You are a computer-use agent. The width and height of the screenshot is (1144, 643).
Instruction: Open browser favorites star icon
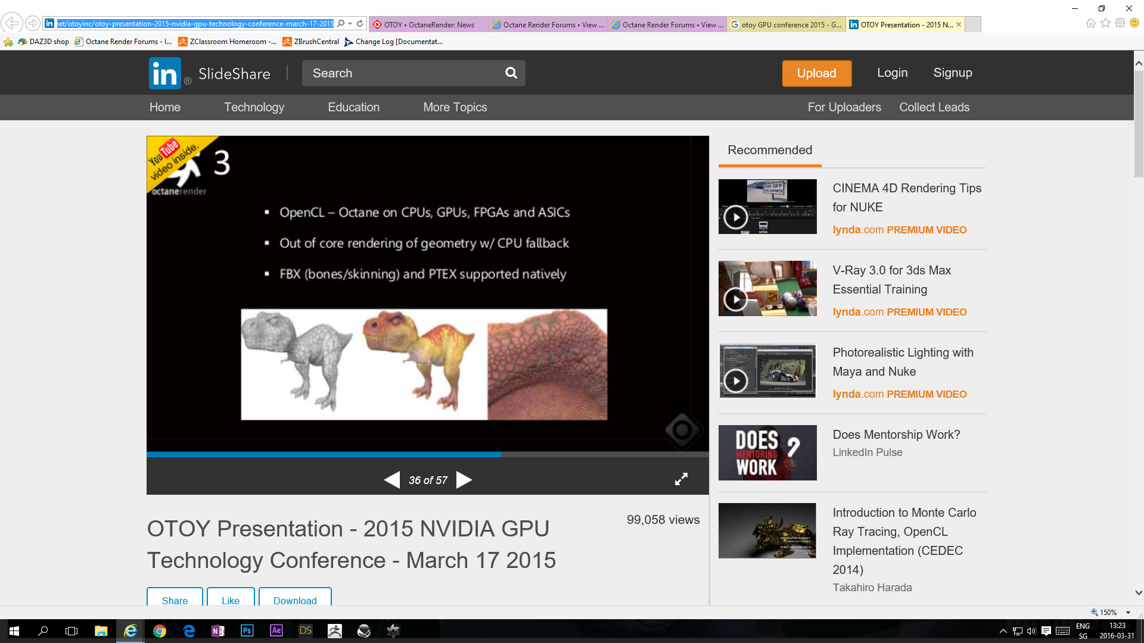[1105, 23]
